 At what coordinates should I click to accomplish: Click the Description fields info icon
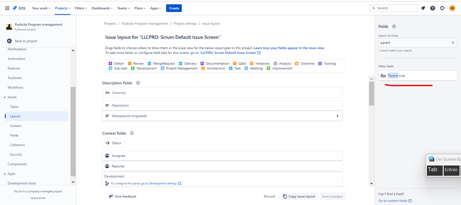(x=138, y=83)
